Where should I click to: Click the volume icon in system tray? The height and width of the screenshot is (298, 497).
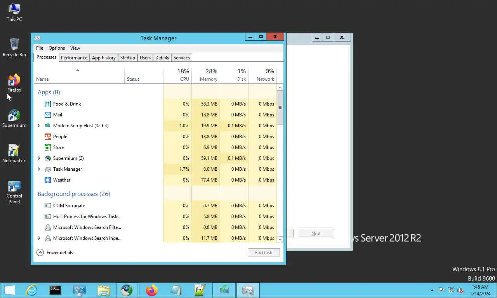(x=461, y=290)
